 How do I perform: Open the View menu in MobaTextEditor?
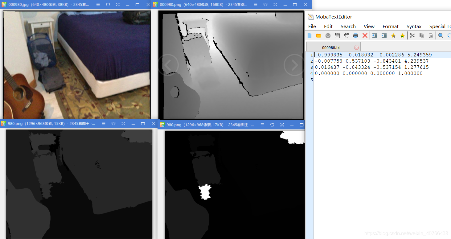point(369,26)
